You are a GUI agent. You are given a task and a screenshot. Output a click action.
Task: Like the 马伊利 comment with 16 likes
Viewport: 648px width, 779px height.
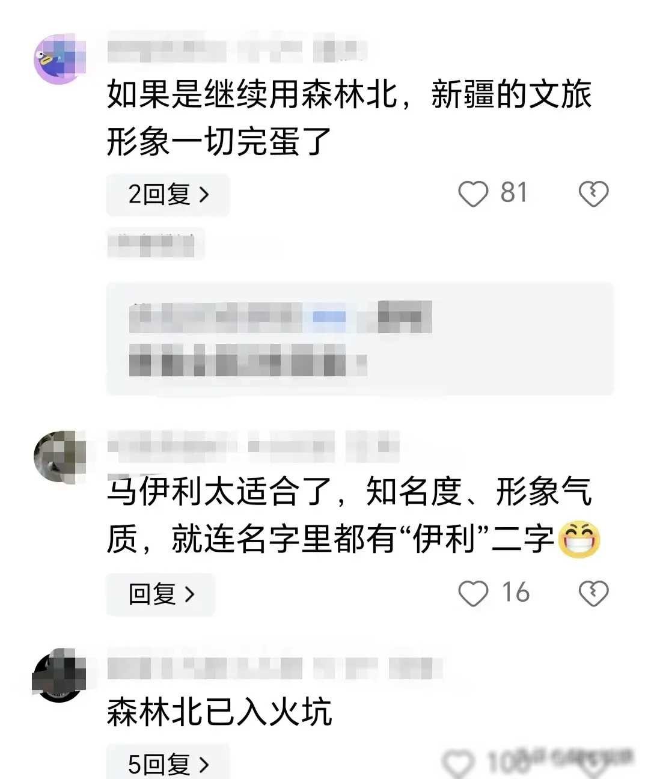click(473, 593)
